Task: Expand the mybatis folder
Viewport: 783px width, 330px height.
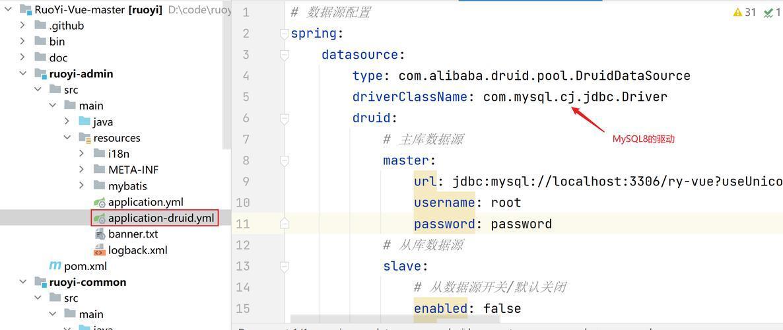Action: pos(81,185)
